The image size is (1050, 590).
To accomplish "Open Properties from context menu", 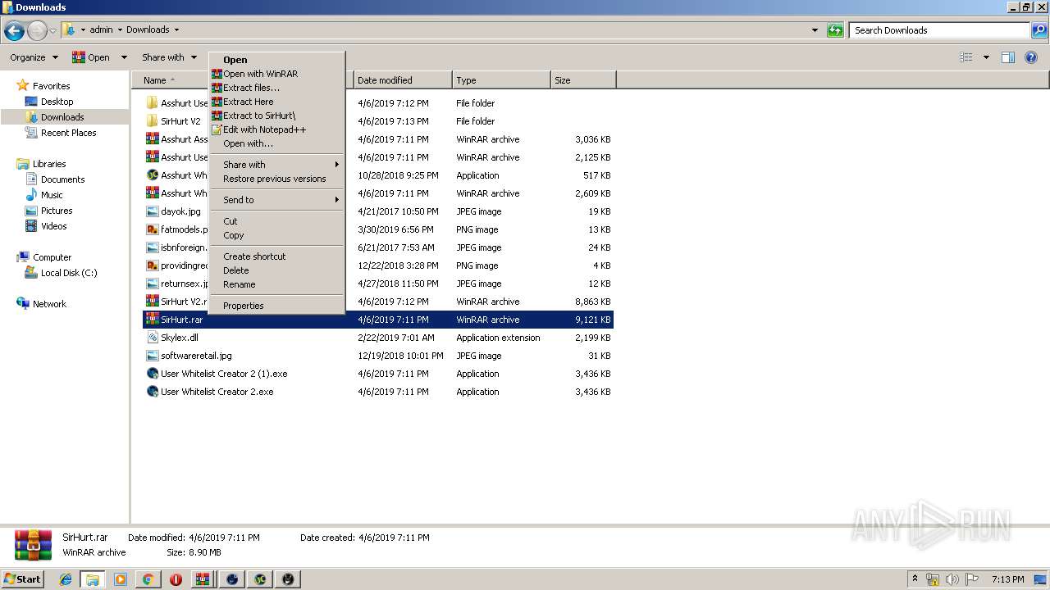I will (x=276, y=306).
